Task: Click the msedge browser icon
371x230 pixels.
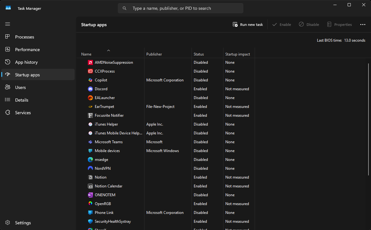Action: [x=90, y=160]
